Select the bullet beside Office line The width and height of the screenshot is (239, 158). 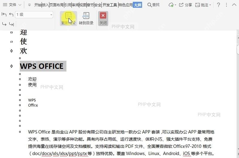click(x=20, y=105)
